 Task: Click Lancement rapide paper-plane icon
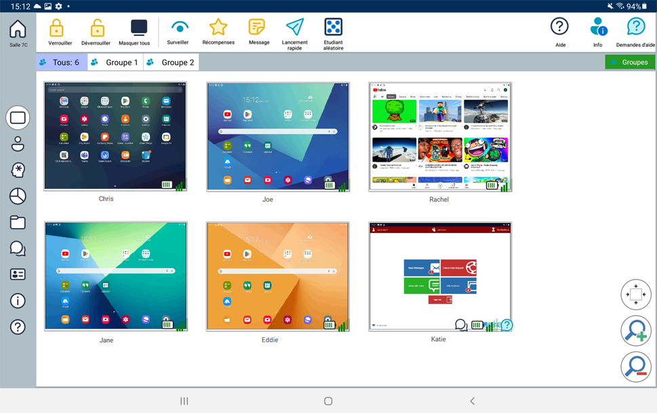(294, 27)
